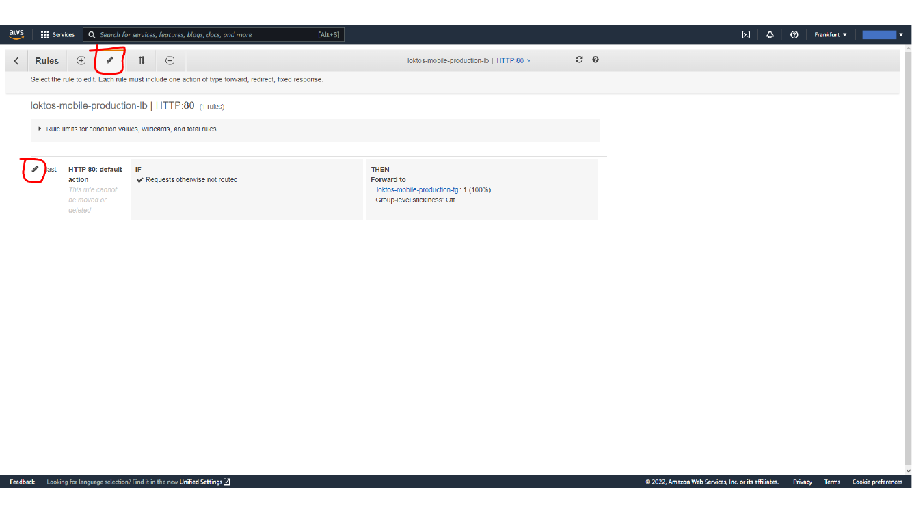The width and height of the screenshot is (912, 513).
Task: Click the 'Forward to' action label
Action: (388, 179)
